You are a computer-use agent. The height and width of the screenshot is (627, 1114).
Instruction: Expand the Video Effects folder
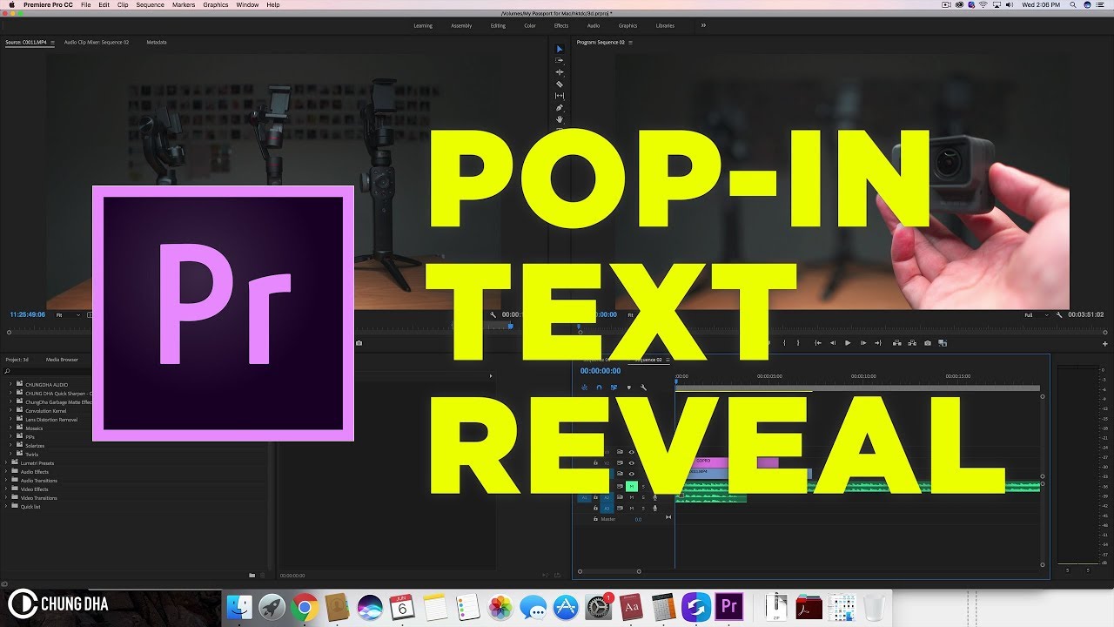[x=6, y=489]
